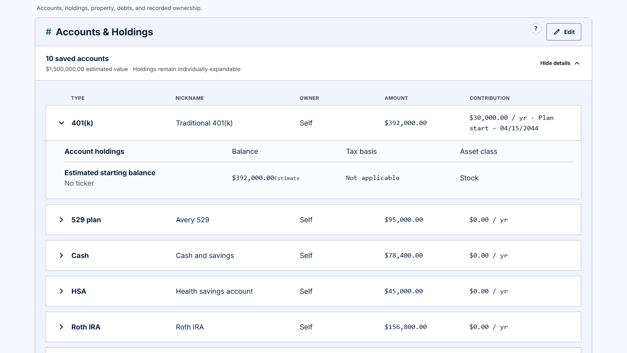Click $0.00 / yr in the Cash row
This screenshot has height=353, width=627.
[489, 255]
